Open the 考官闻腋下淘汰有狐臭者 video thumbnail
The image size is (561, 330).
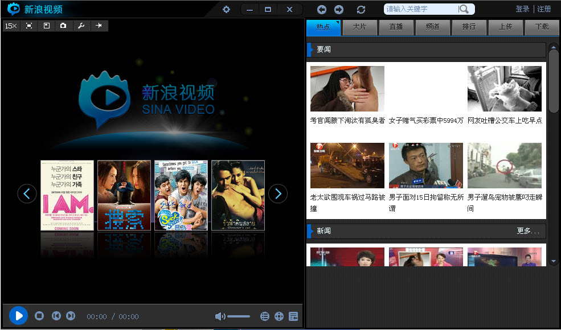pos(347,89)
